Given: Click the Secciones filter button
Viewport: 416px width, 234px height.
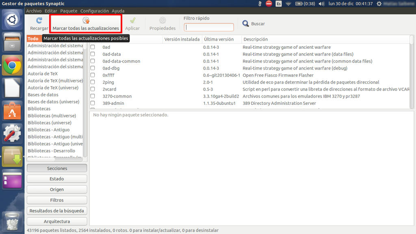Looking at the screenshot, I should click(57, 168).
